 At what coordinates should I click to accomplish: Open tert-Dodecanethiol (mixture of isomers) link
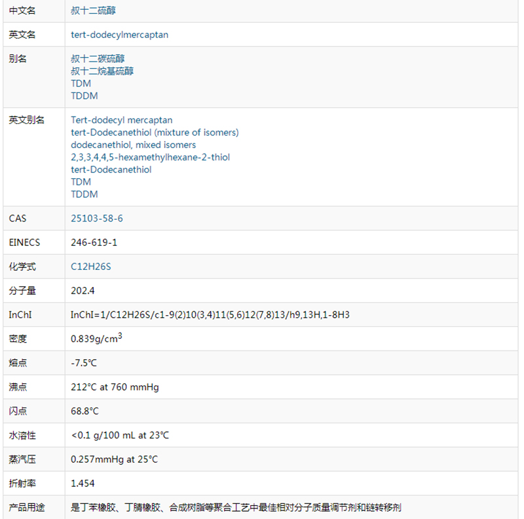(155, 132)
